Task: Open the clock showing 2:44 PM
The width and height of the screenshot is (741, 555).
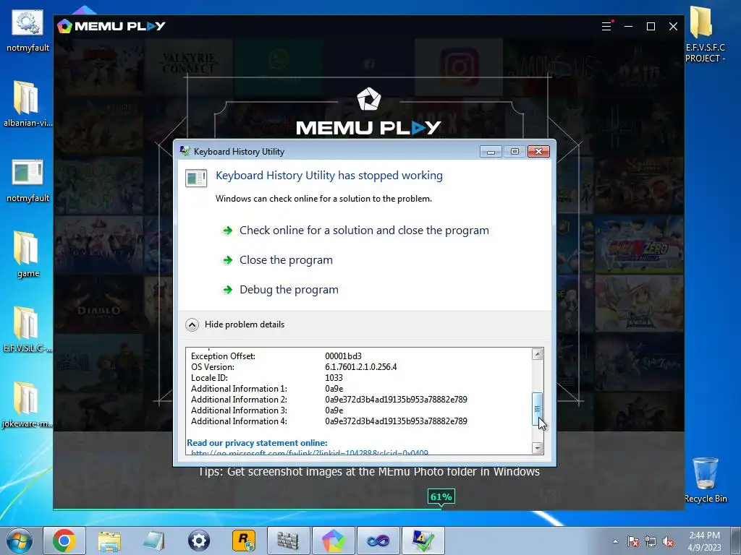Action: [x=705, y=541]
